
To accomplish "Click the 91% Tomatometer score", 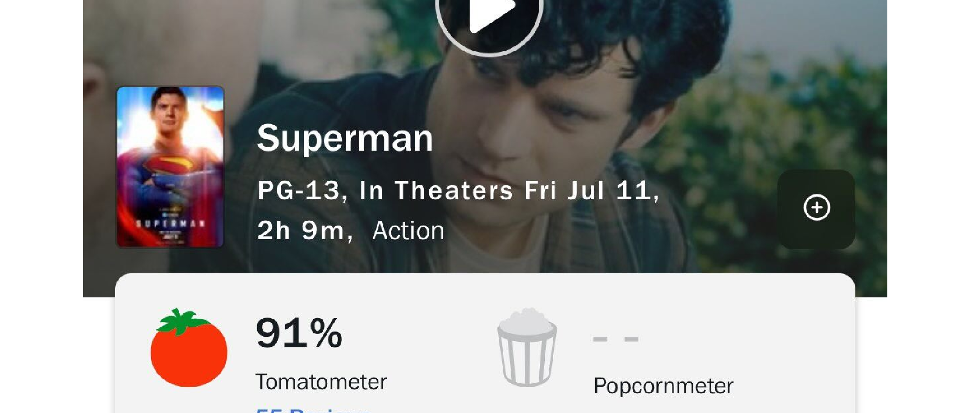I will pos(299,334).
